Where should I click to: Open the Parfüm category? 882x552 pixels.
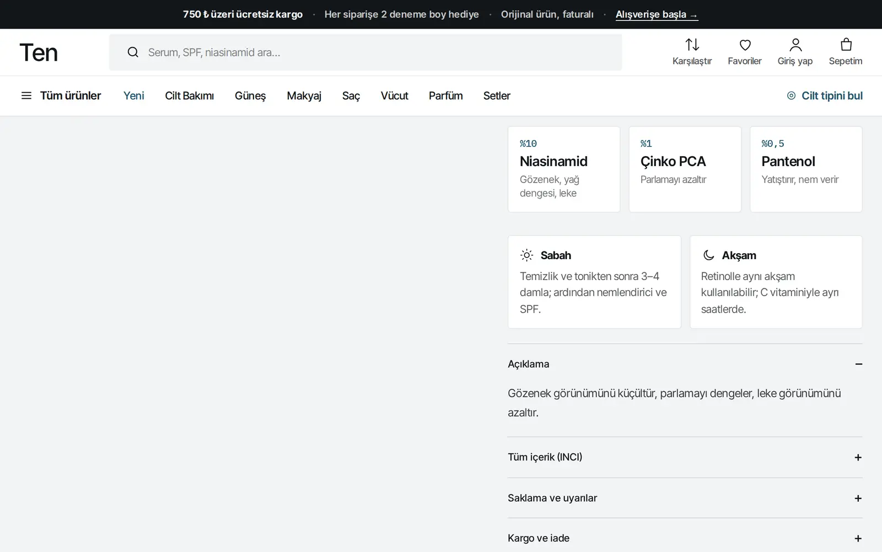point(446,96)
